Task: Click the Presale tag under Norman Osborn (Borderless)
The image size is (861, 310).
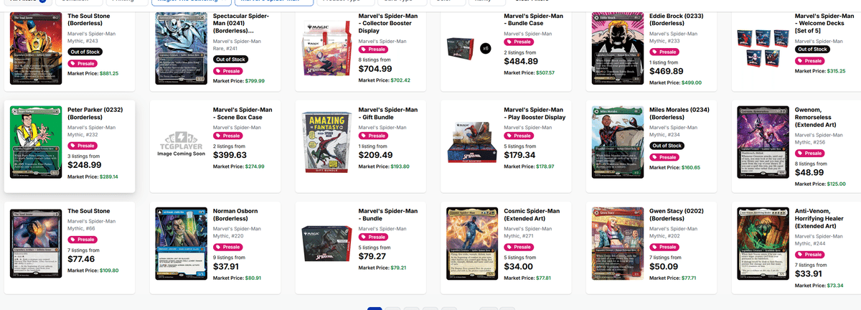Action: coord(229,247)
